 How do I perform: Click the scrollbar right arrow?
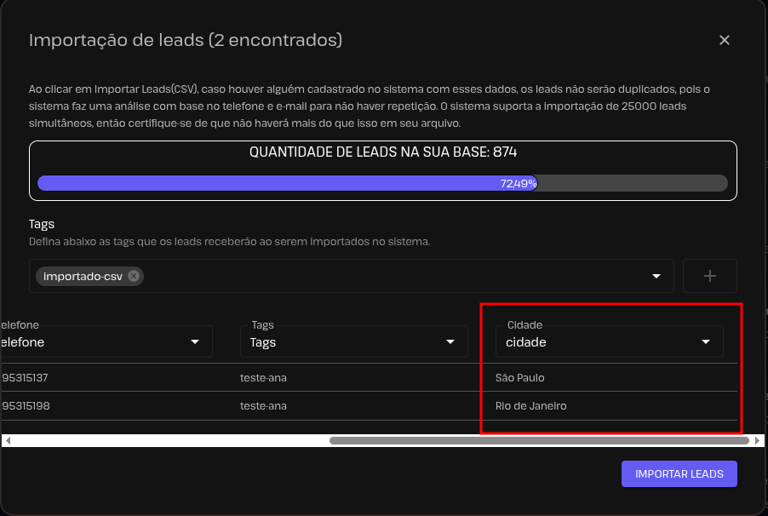click(x=757, y=441)
